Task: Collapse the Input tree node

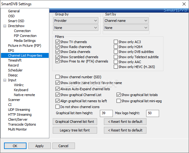Action: (5, 80)
